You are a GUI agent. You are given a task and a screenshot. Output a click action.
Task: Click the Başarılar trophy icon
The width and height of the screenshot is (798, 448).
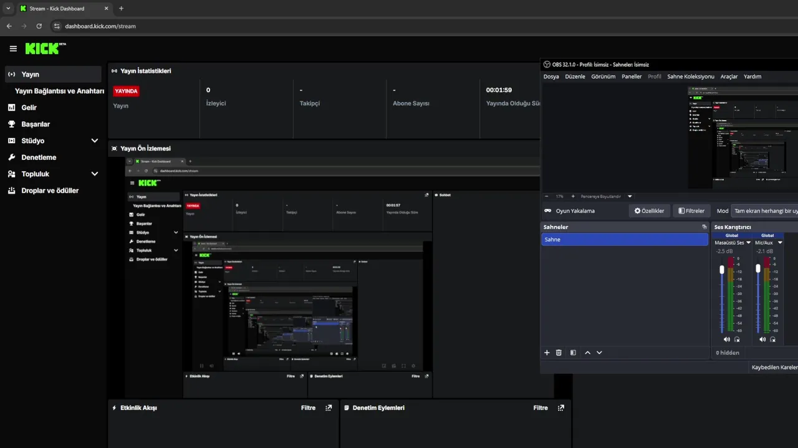tap(12, 124)
